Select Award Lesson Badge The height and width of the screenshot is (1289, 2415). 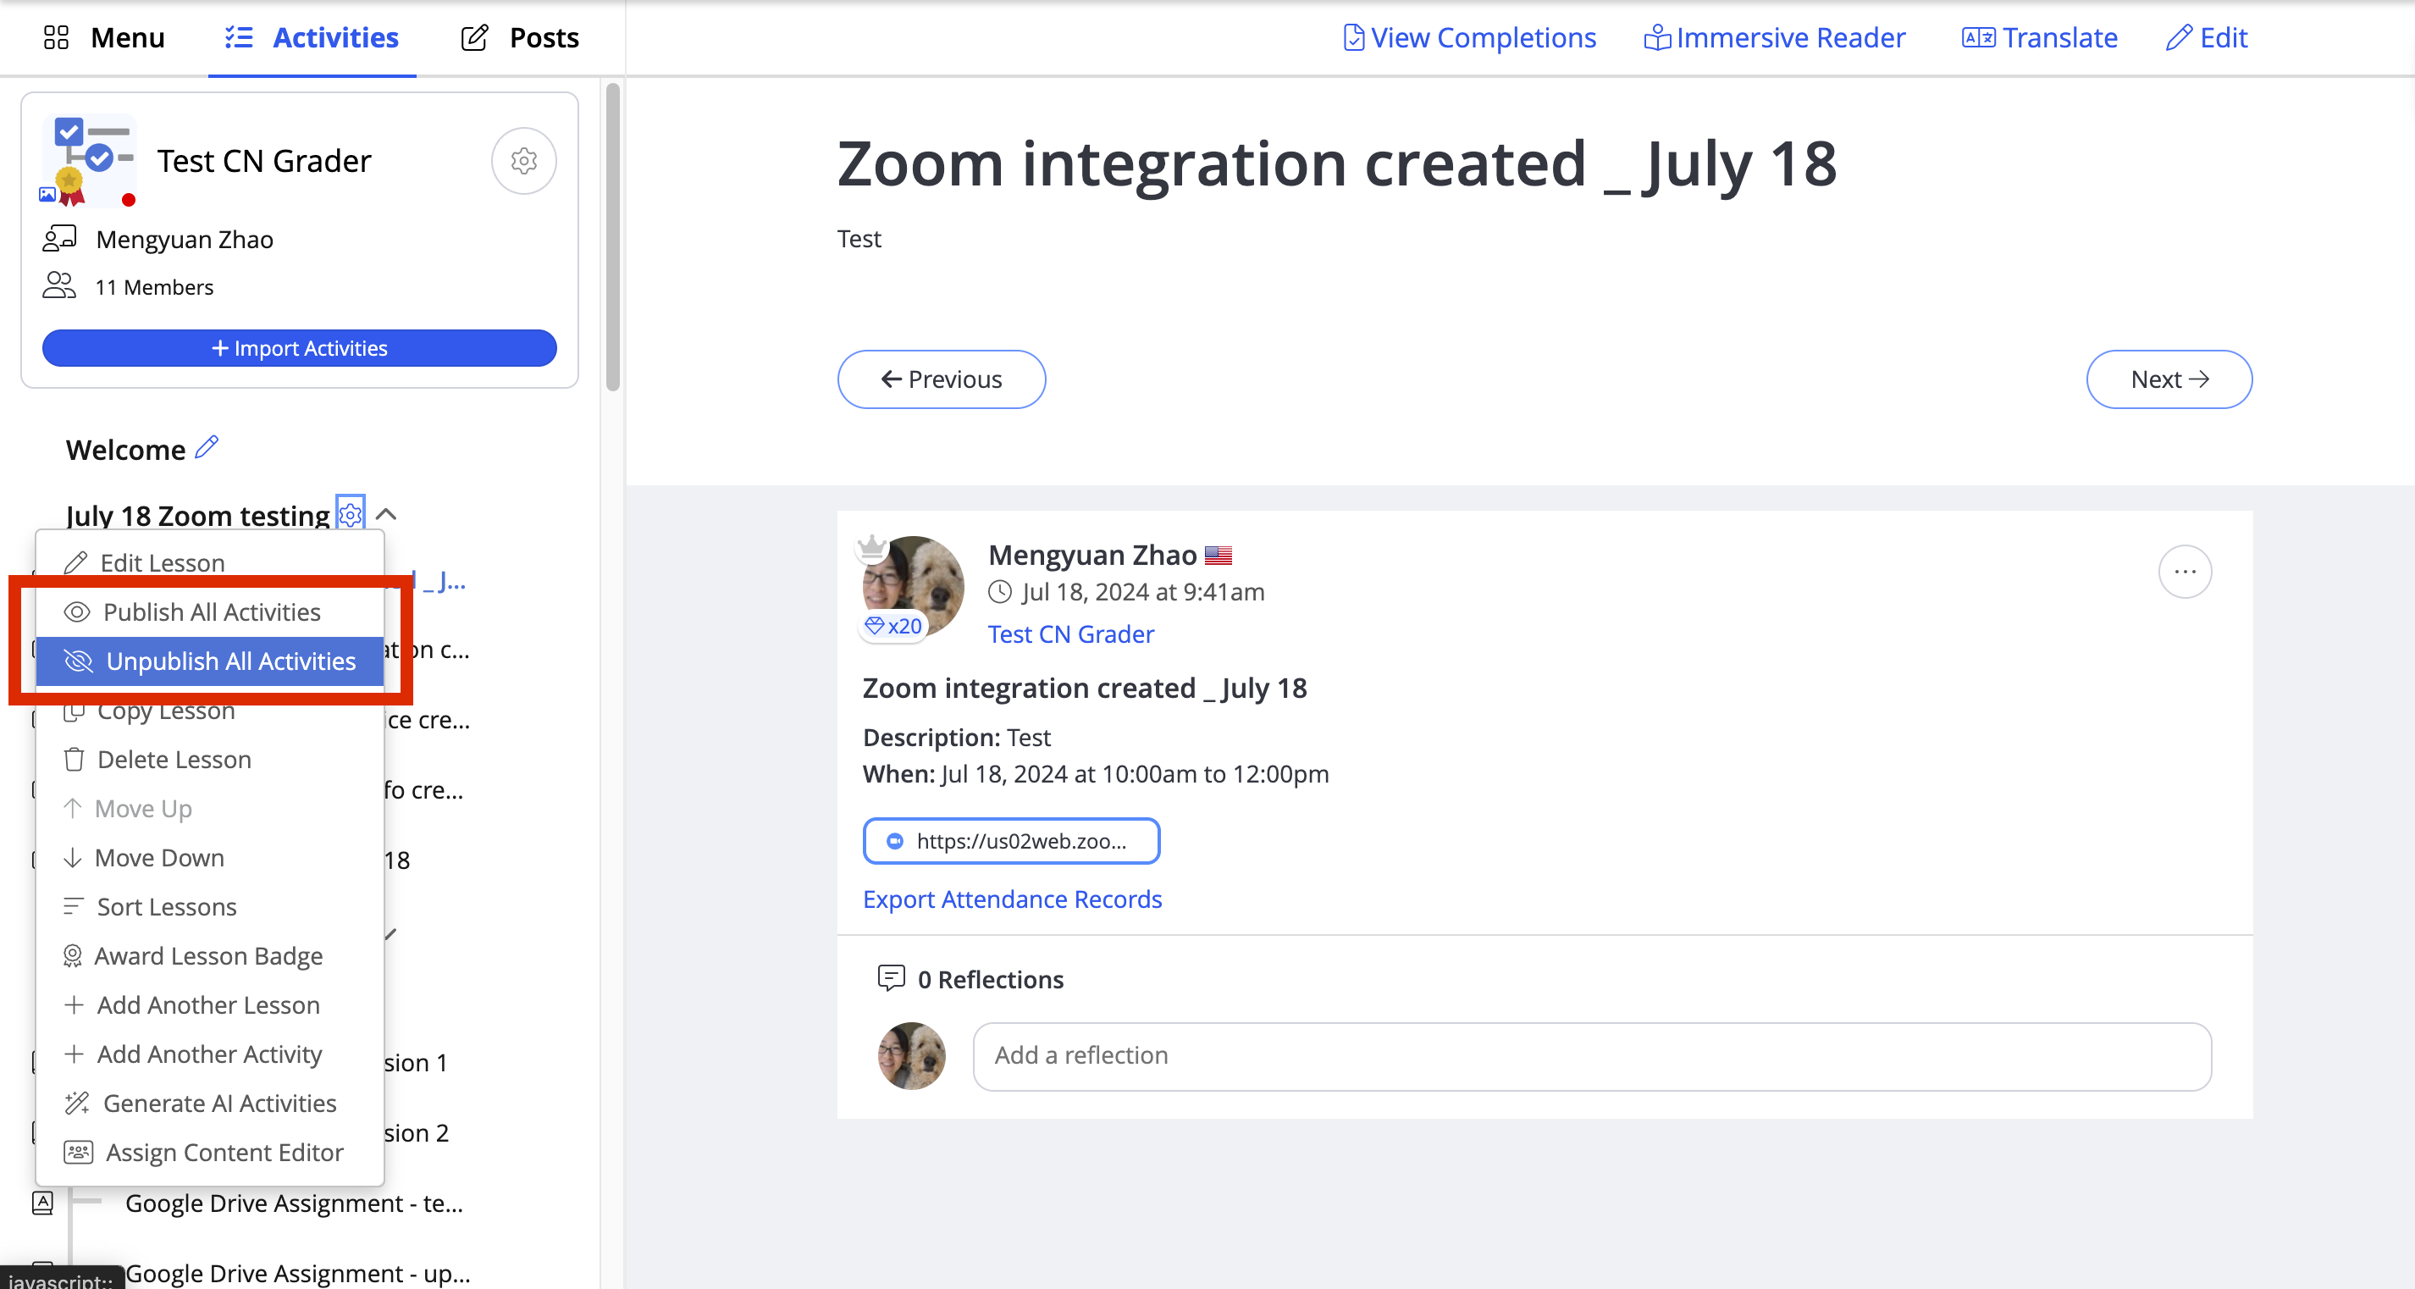[210, 956]
